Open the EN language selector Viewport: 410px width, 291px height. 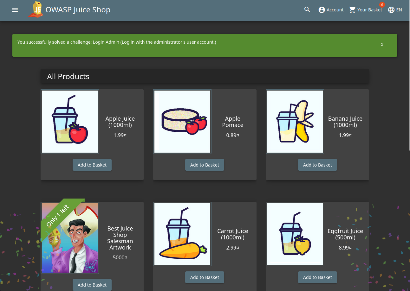click(395, 10)
